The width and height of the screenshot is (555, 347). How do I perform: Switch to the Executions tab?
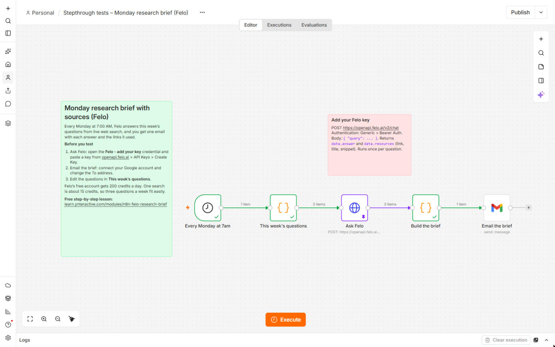279,25
